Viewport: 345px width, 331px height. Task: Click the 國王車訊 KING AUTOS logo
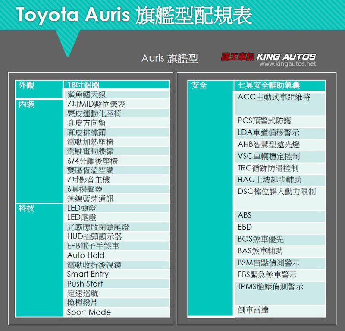(x=268, y=57)
